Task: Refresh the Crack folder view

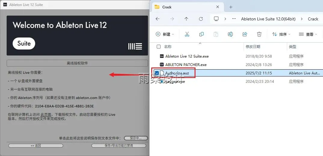Action: click(201, 19)
